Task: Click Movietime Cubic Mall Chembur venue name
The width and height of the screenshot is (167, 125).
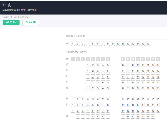Action: [19, 10]
